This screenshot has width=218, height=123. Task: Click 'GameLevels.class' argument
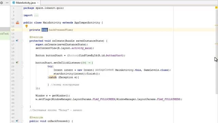[156, 70]
